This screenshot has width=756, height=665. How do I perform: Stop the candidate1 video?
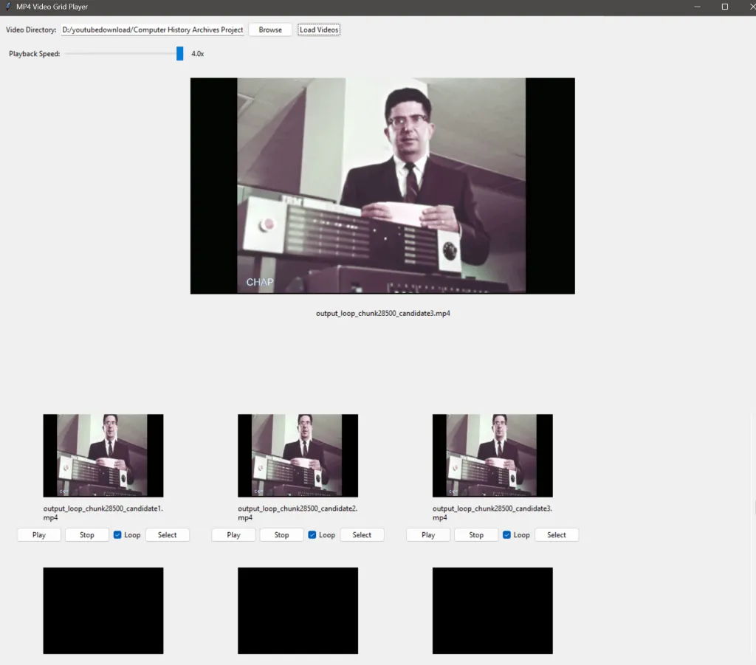[87, 535]
